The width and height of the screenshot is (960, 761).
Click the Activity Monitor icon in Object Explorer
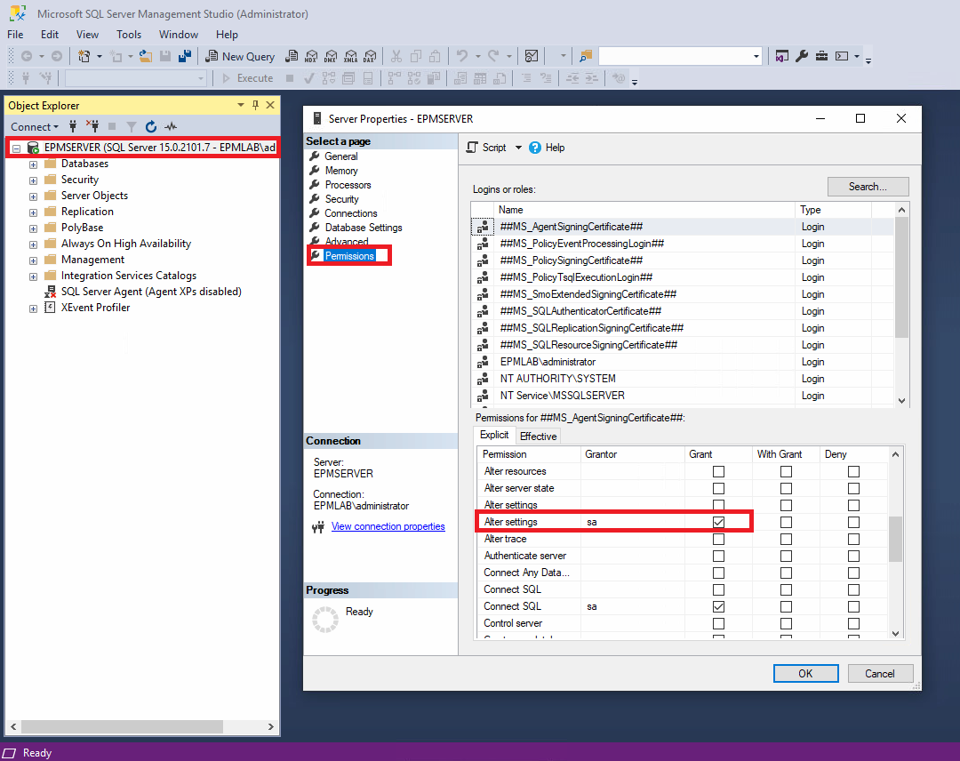170,127
